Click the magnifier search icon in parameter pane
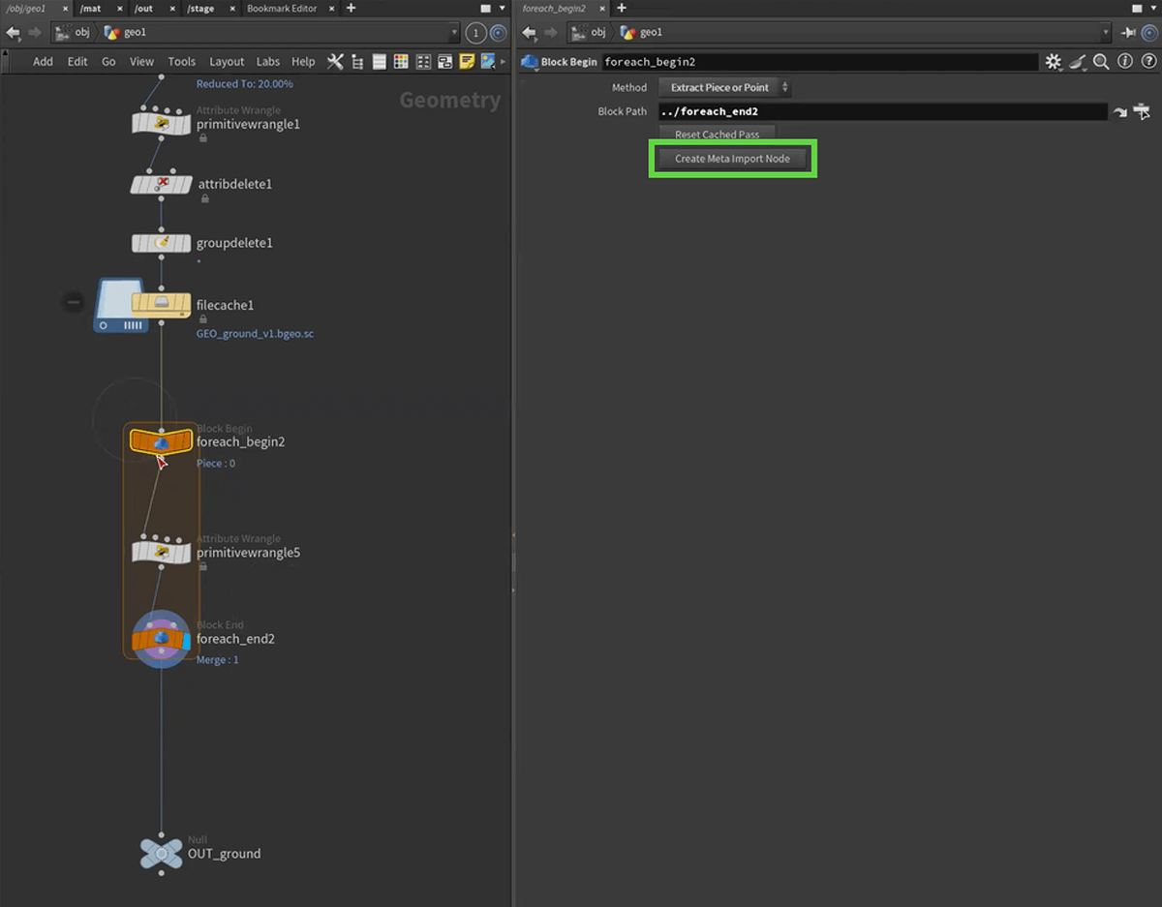The width and height of the screenshot is (1162, 907). (x=1101, y=62)
